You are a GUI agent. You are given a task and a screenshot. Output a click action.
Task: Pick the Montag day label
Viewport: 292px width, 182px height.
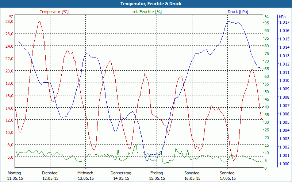coord(14,173)
